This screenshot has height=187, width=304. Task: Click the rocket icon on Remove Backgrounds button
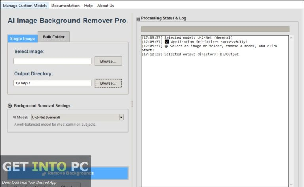point(44,174)
